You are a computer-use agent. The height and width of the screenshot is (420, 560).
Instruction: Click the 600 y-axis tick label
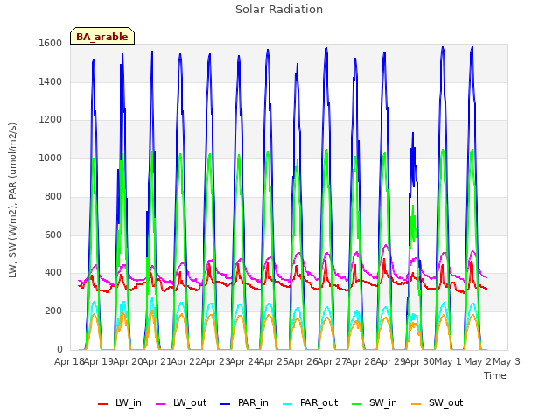[x=53, y=234]
